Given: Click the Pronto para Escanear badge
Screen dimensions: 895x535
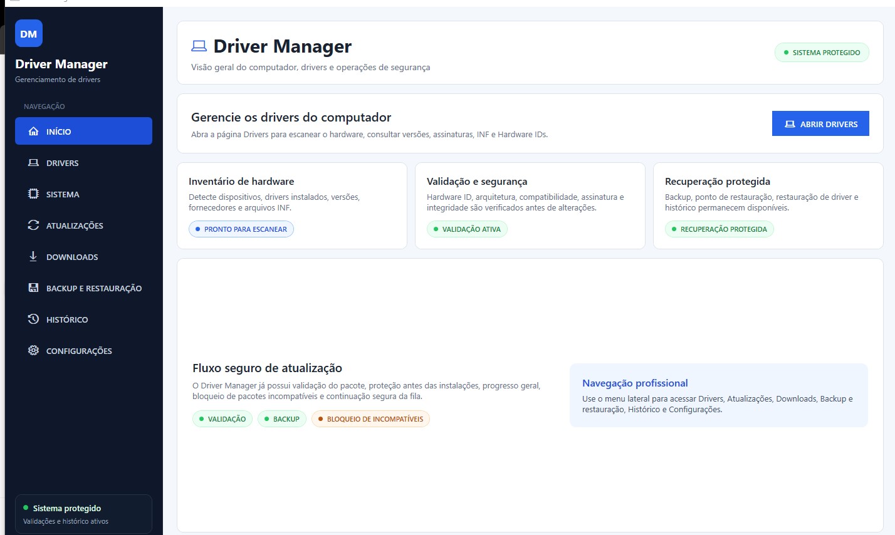Looking at the screenshot, I should click(x=241, y=229).
